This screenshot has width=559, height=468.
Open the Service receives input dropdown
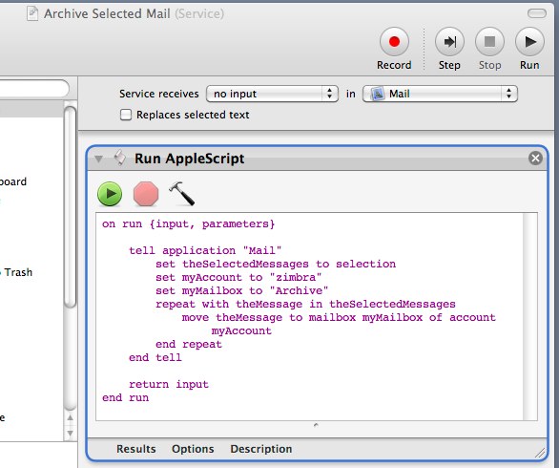point(272,94)
